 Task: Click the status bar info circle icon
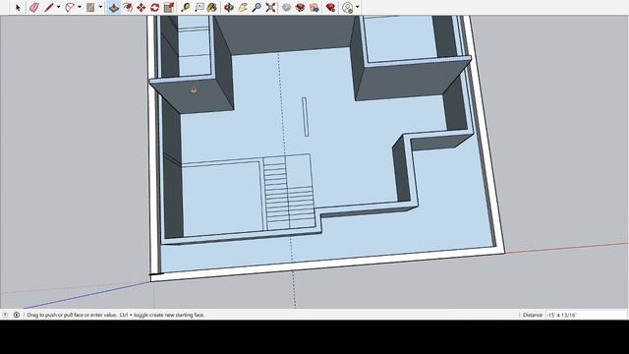[17, 315]
